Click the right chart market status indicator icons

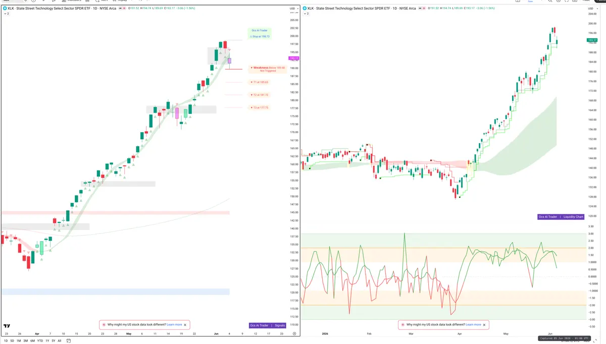point(421,9)
